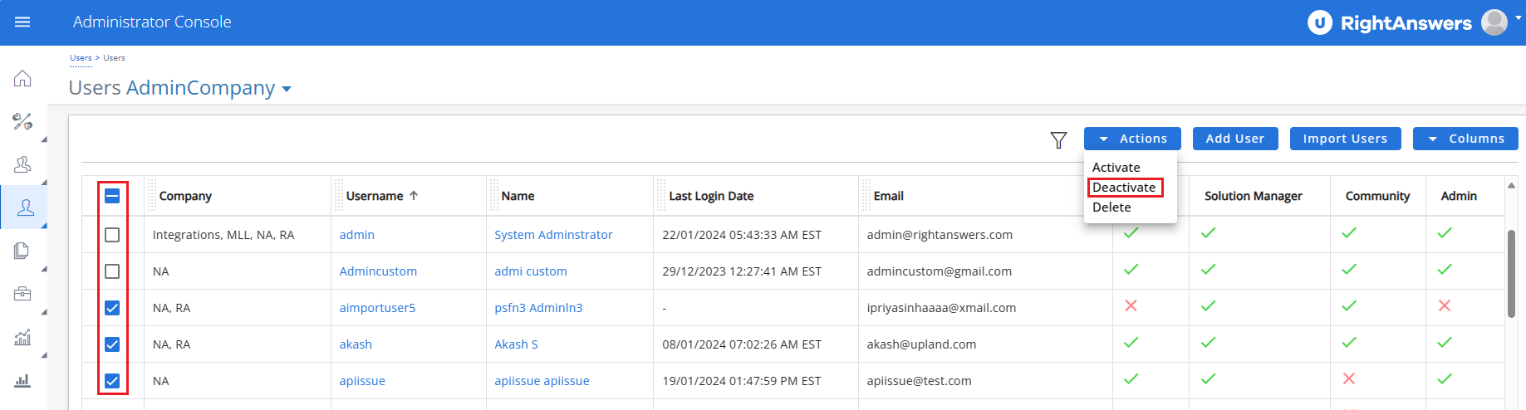1526x410 pixels.
Task: Open the bar chart reports icon
Action: pyautogui.click(x=22, y=381)
